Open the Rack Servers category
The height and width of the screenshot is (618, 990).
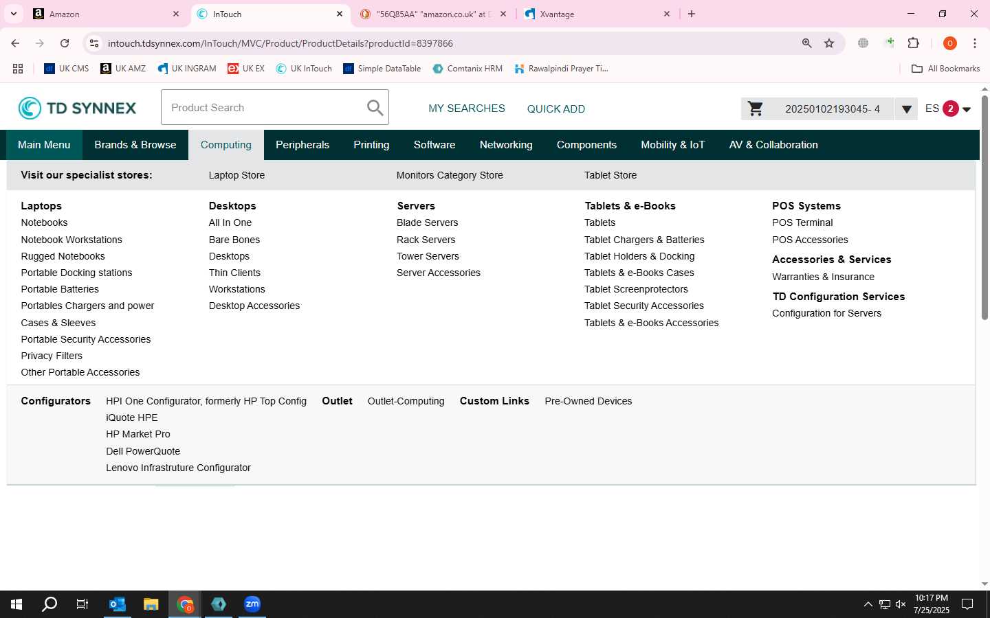point(426,240)
